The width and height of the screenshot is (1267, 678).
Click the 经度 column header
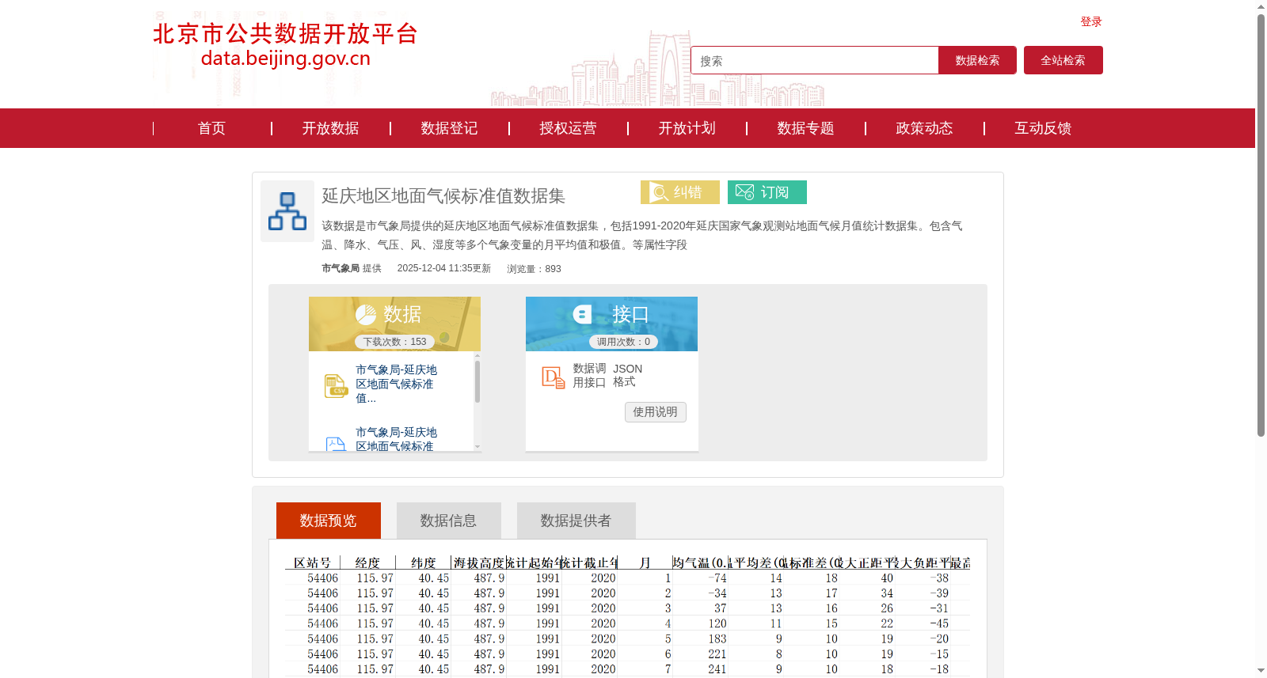pyautogui.click(x=367, y=562)
